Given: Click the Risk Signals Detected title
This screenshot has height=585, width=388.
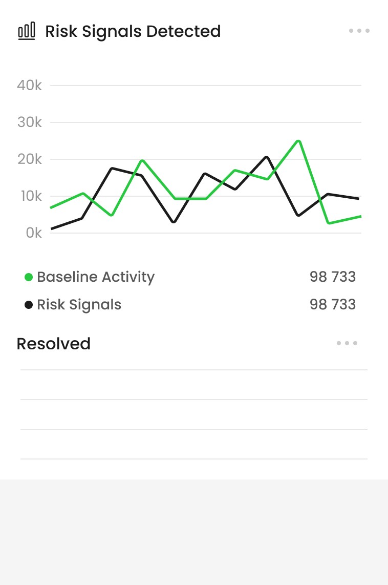Looking at the screenshot, I should coord(133,31).
